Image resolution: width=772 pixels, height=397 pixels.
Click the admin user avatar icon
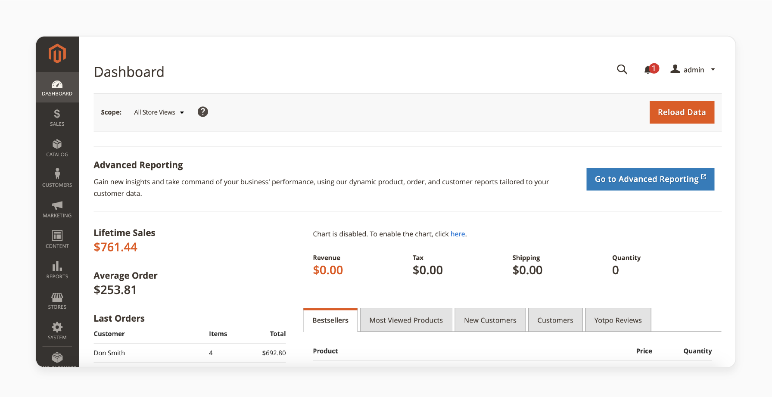[675, 69]
